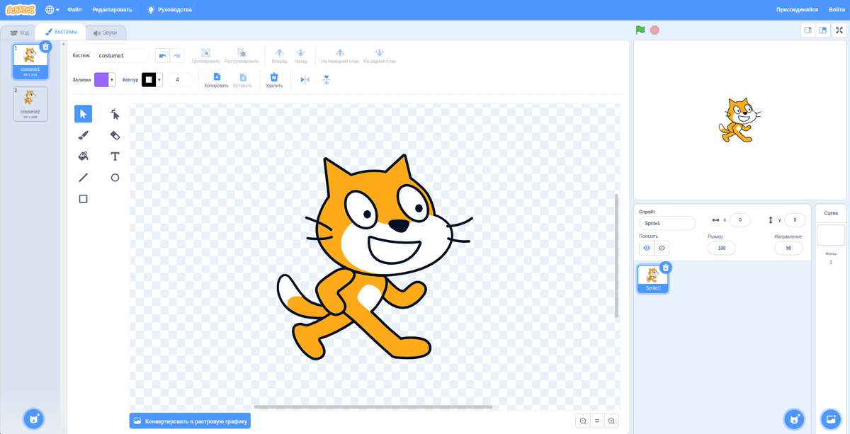Click the red stop button

(x=654, y=30)
